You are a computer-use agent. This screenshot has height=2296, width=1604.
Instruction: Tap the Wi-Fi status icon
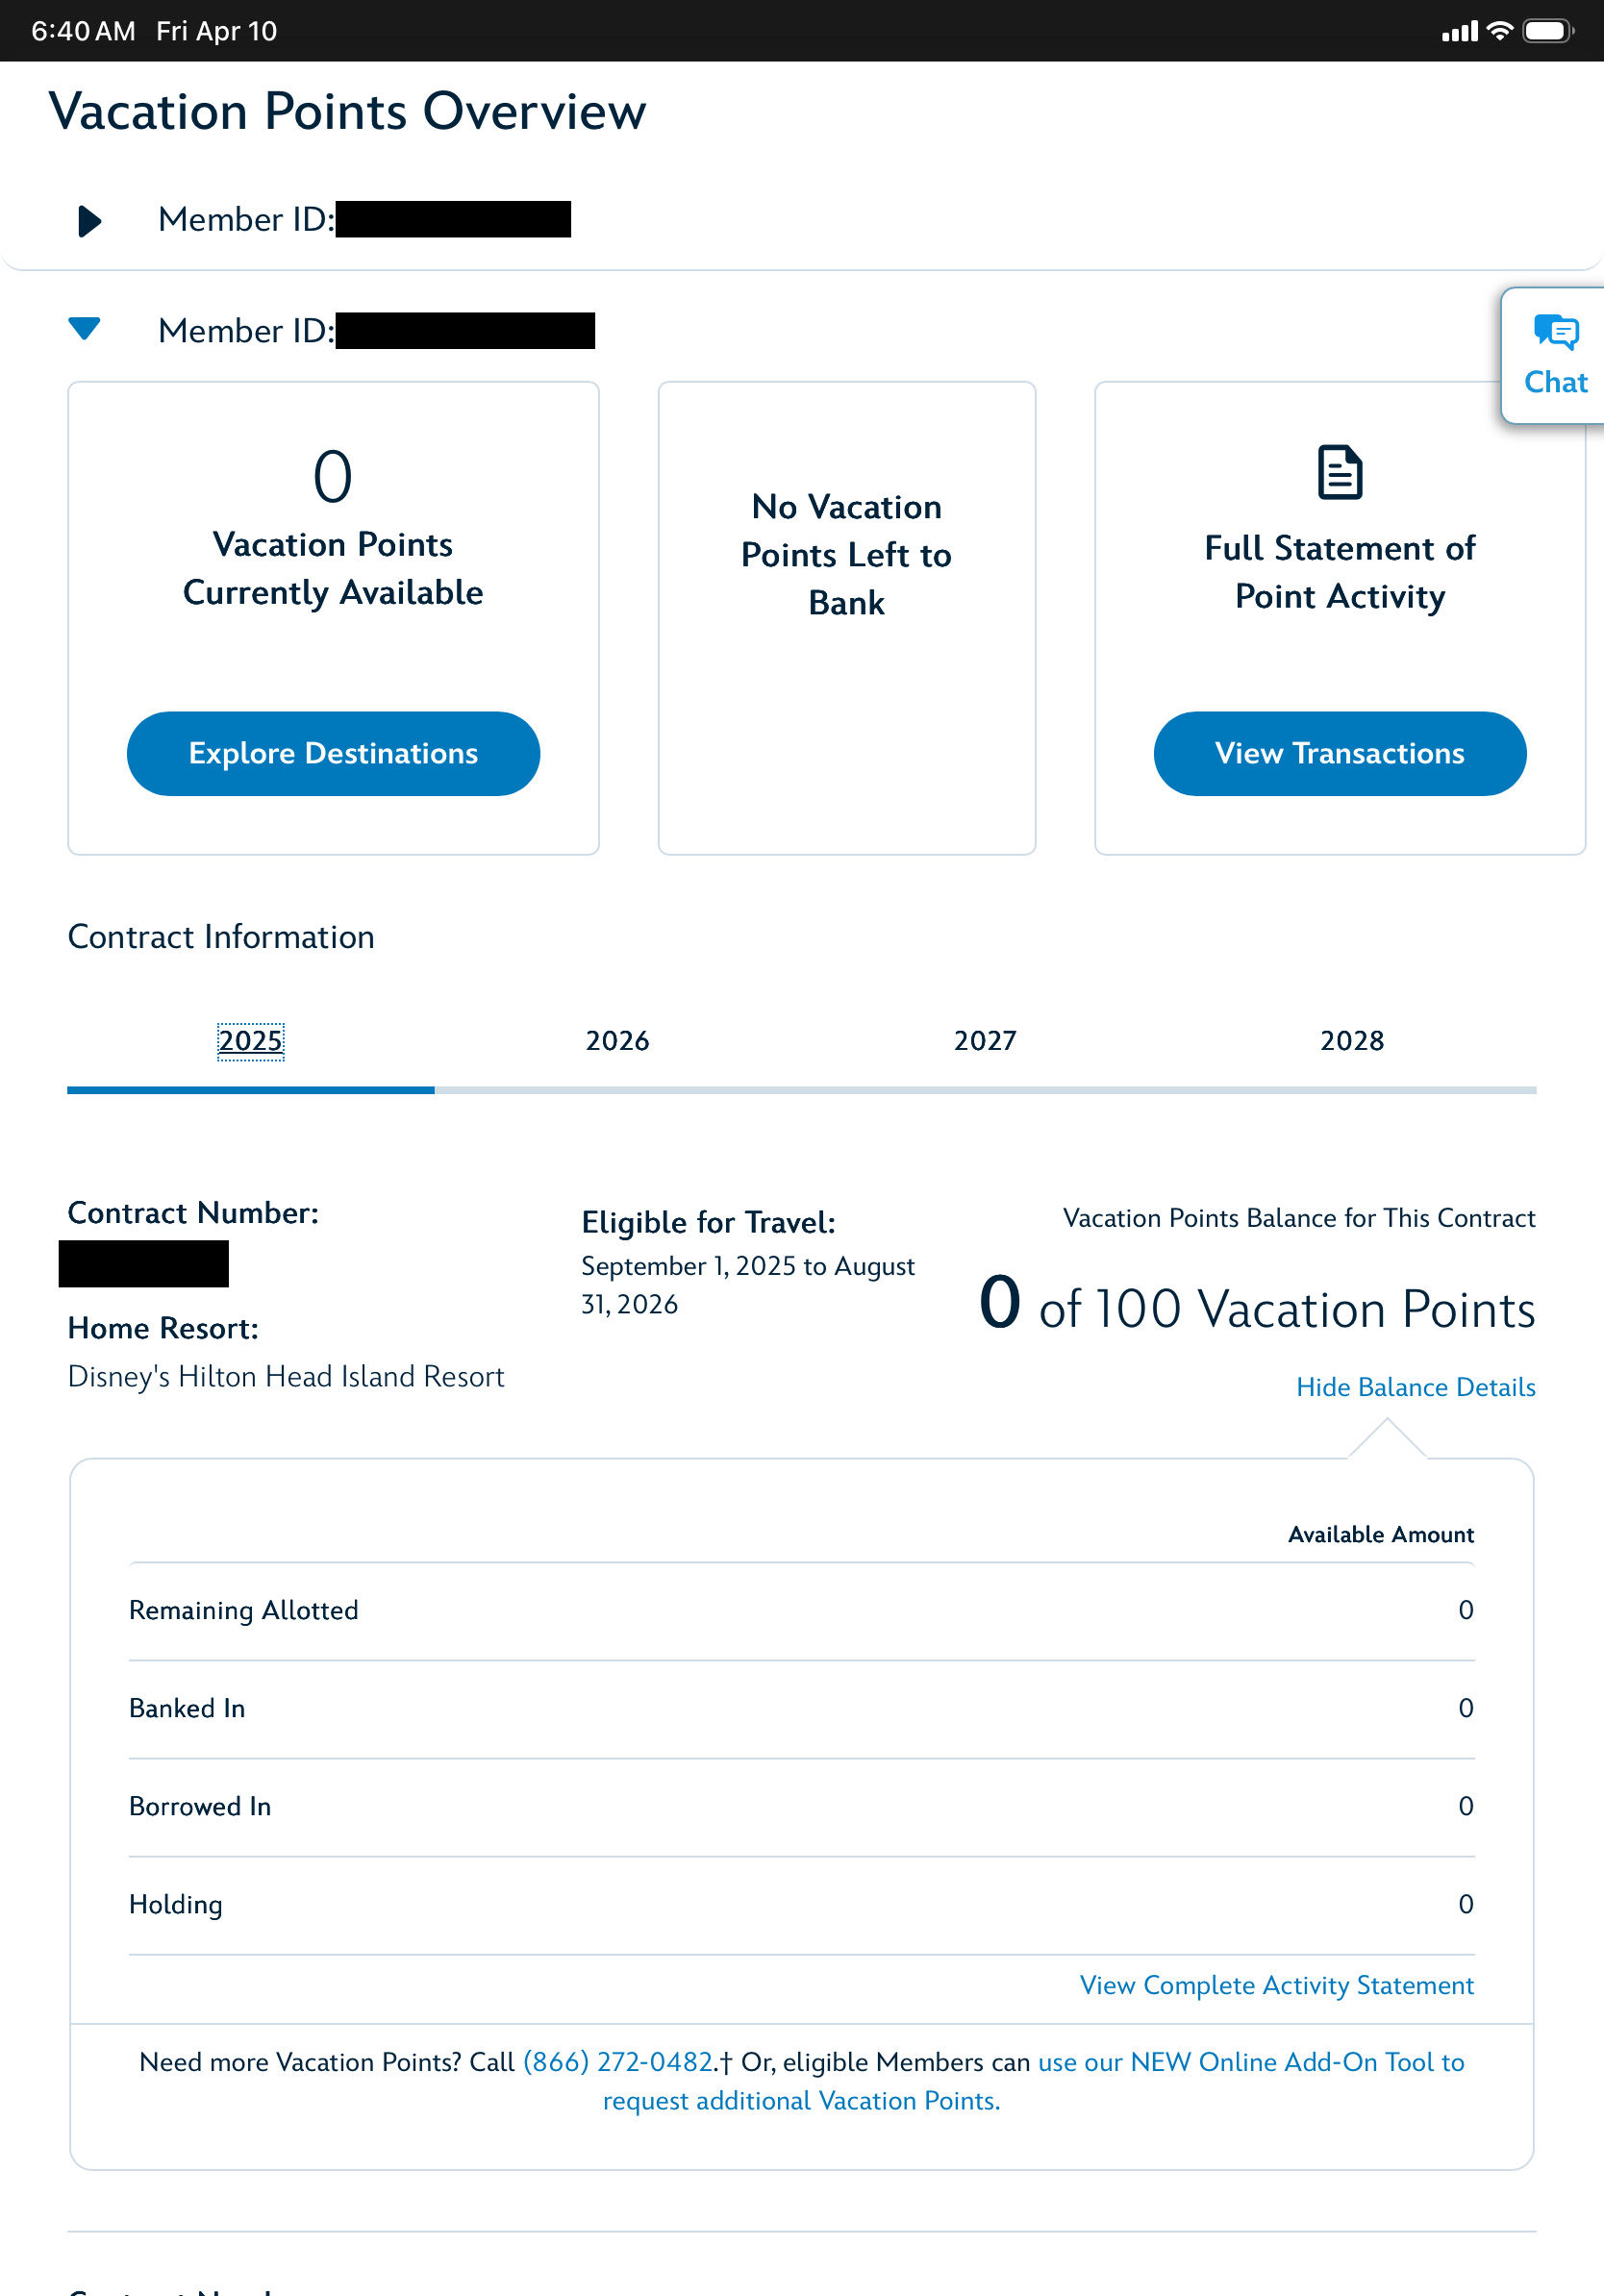[x=1499, y=31]
